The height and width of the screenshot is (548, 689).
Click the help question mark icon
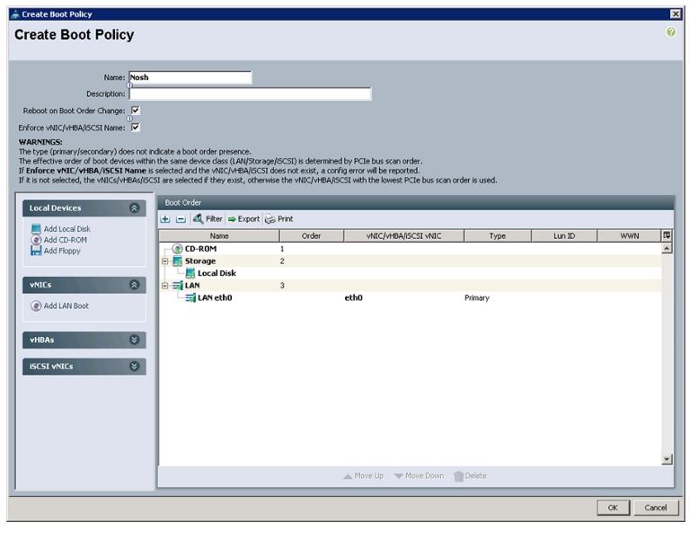coord(670,31)
